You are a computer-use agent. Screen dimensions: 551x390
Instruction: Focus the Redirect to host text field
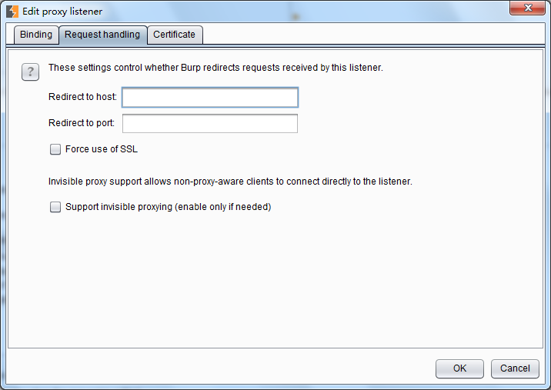click(x=209, y=97)
